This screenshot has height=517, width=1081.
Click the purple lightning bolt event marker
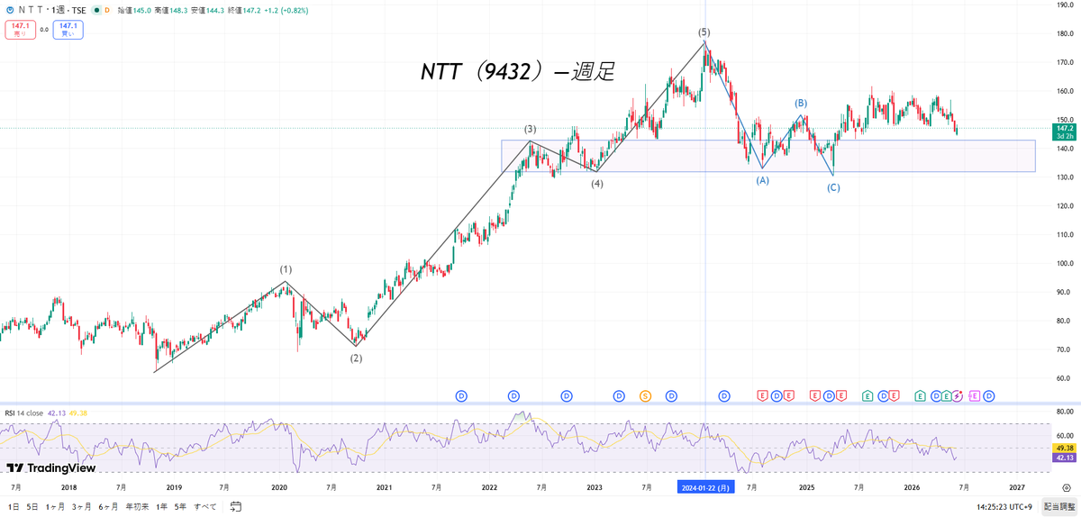pyautogui.click(x=958, y=395)
